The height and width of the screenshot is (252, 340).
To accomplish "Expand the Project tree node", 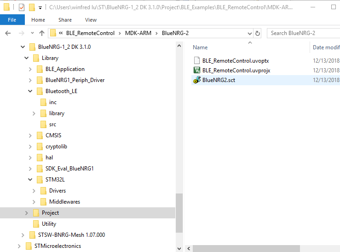I will click(26, 213).
